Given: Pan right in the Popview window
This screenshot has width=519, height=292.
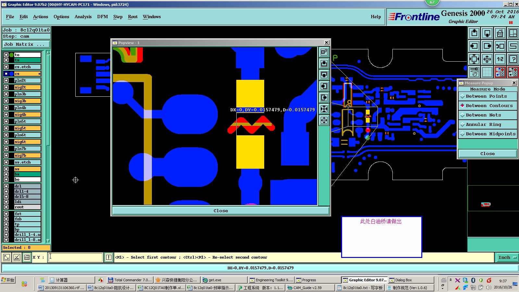Looking at the screenshot, I should pyautogui.click(x=324, y=97).
